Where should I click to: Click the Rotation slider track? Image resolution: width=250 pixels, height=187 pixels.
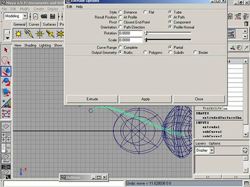click(168, 33)
